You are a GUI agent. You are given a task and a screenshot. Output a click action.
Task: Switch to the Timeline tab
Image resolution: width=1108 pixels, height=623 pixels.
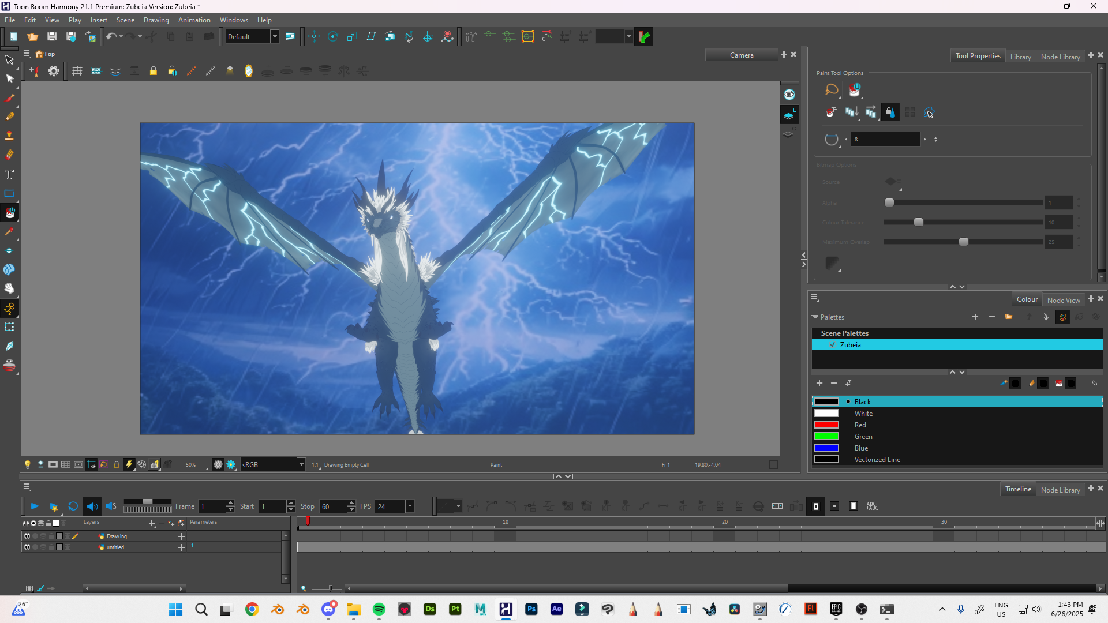[1018, 489]
